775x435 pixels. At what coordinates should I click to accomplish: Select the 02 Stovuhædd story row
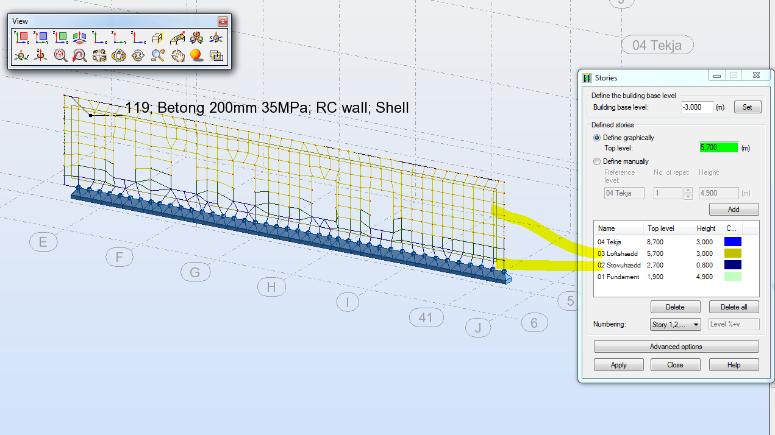[x=619, y=265]
